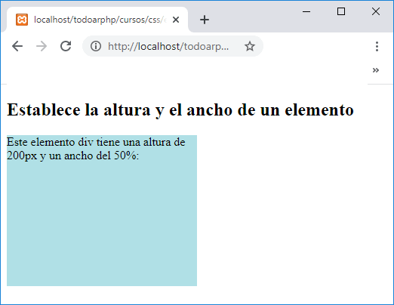
Task: Maximize the browser window
Action: point(341,11)
